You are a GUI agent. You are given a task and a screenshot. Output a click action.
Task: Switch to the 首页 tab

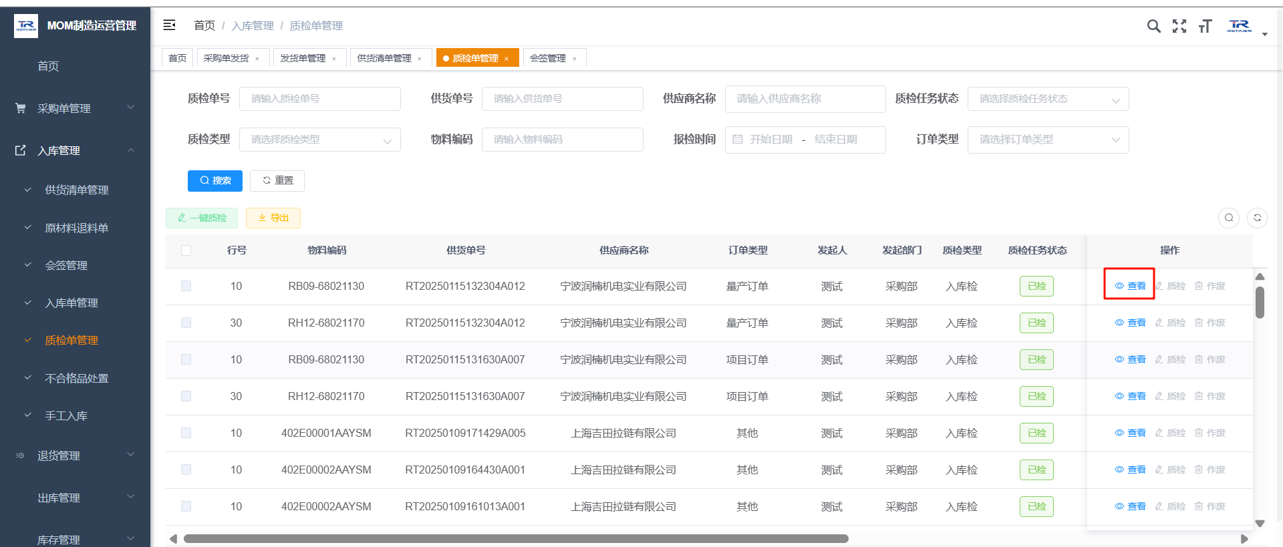(x=178, y=58)
